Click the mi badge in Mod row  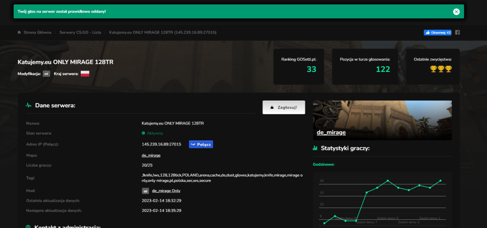[x=145, y=191]
